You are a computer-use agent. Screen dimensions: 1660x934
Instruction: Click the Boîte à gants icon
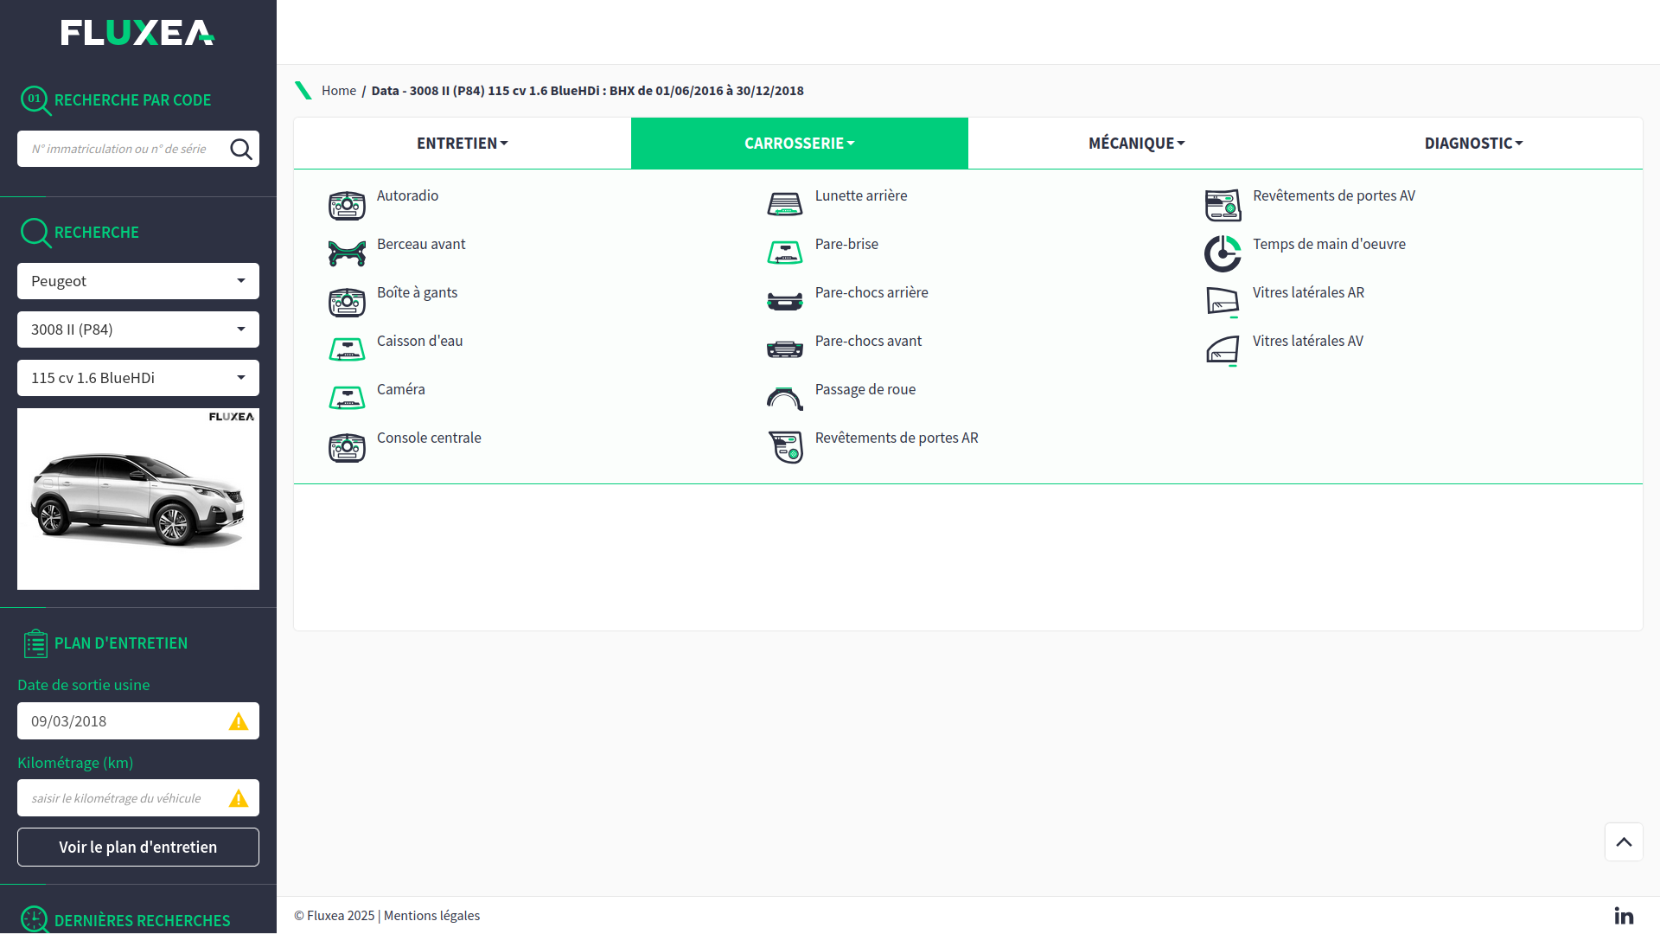click(347, 303)
